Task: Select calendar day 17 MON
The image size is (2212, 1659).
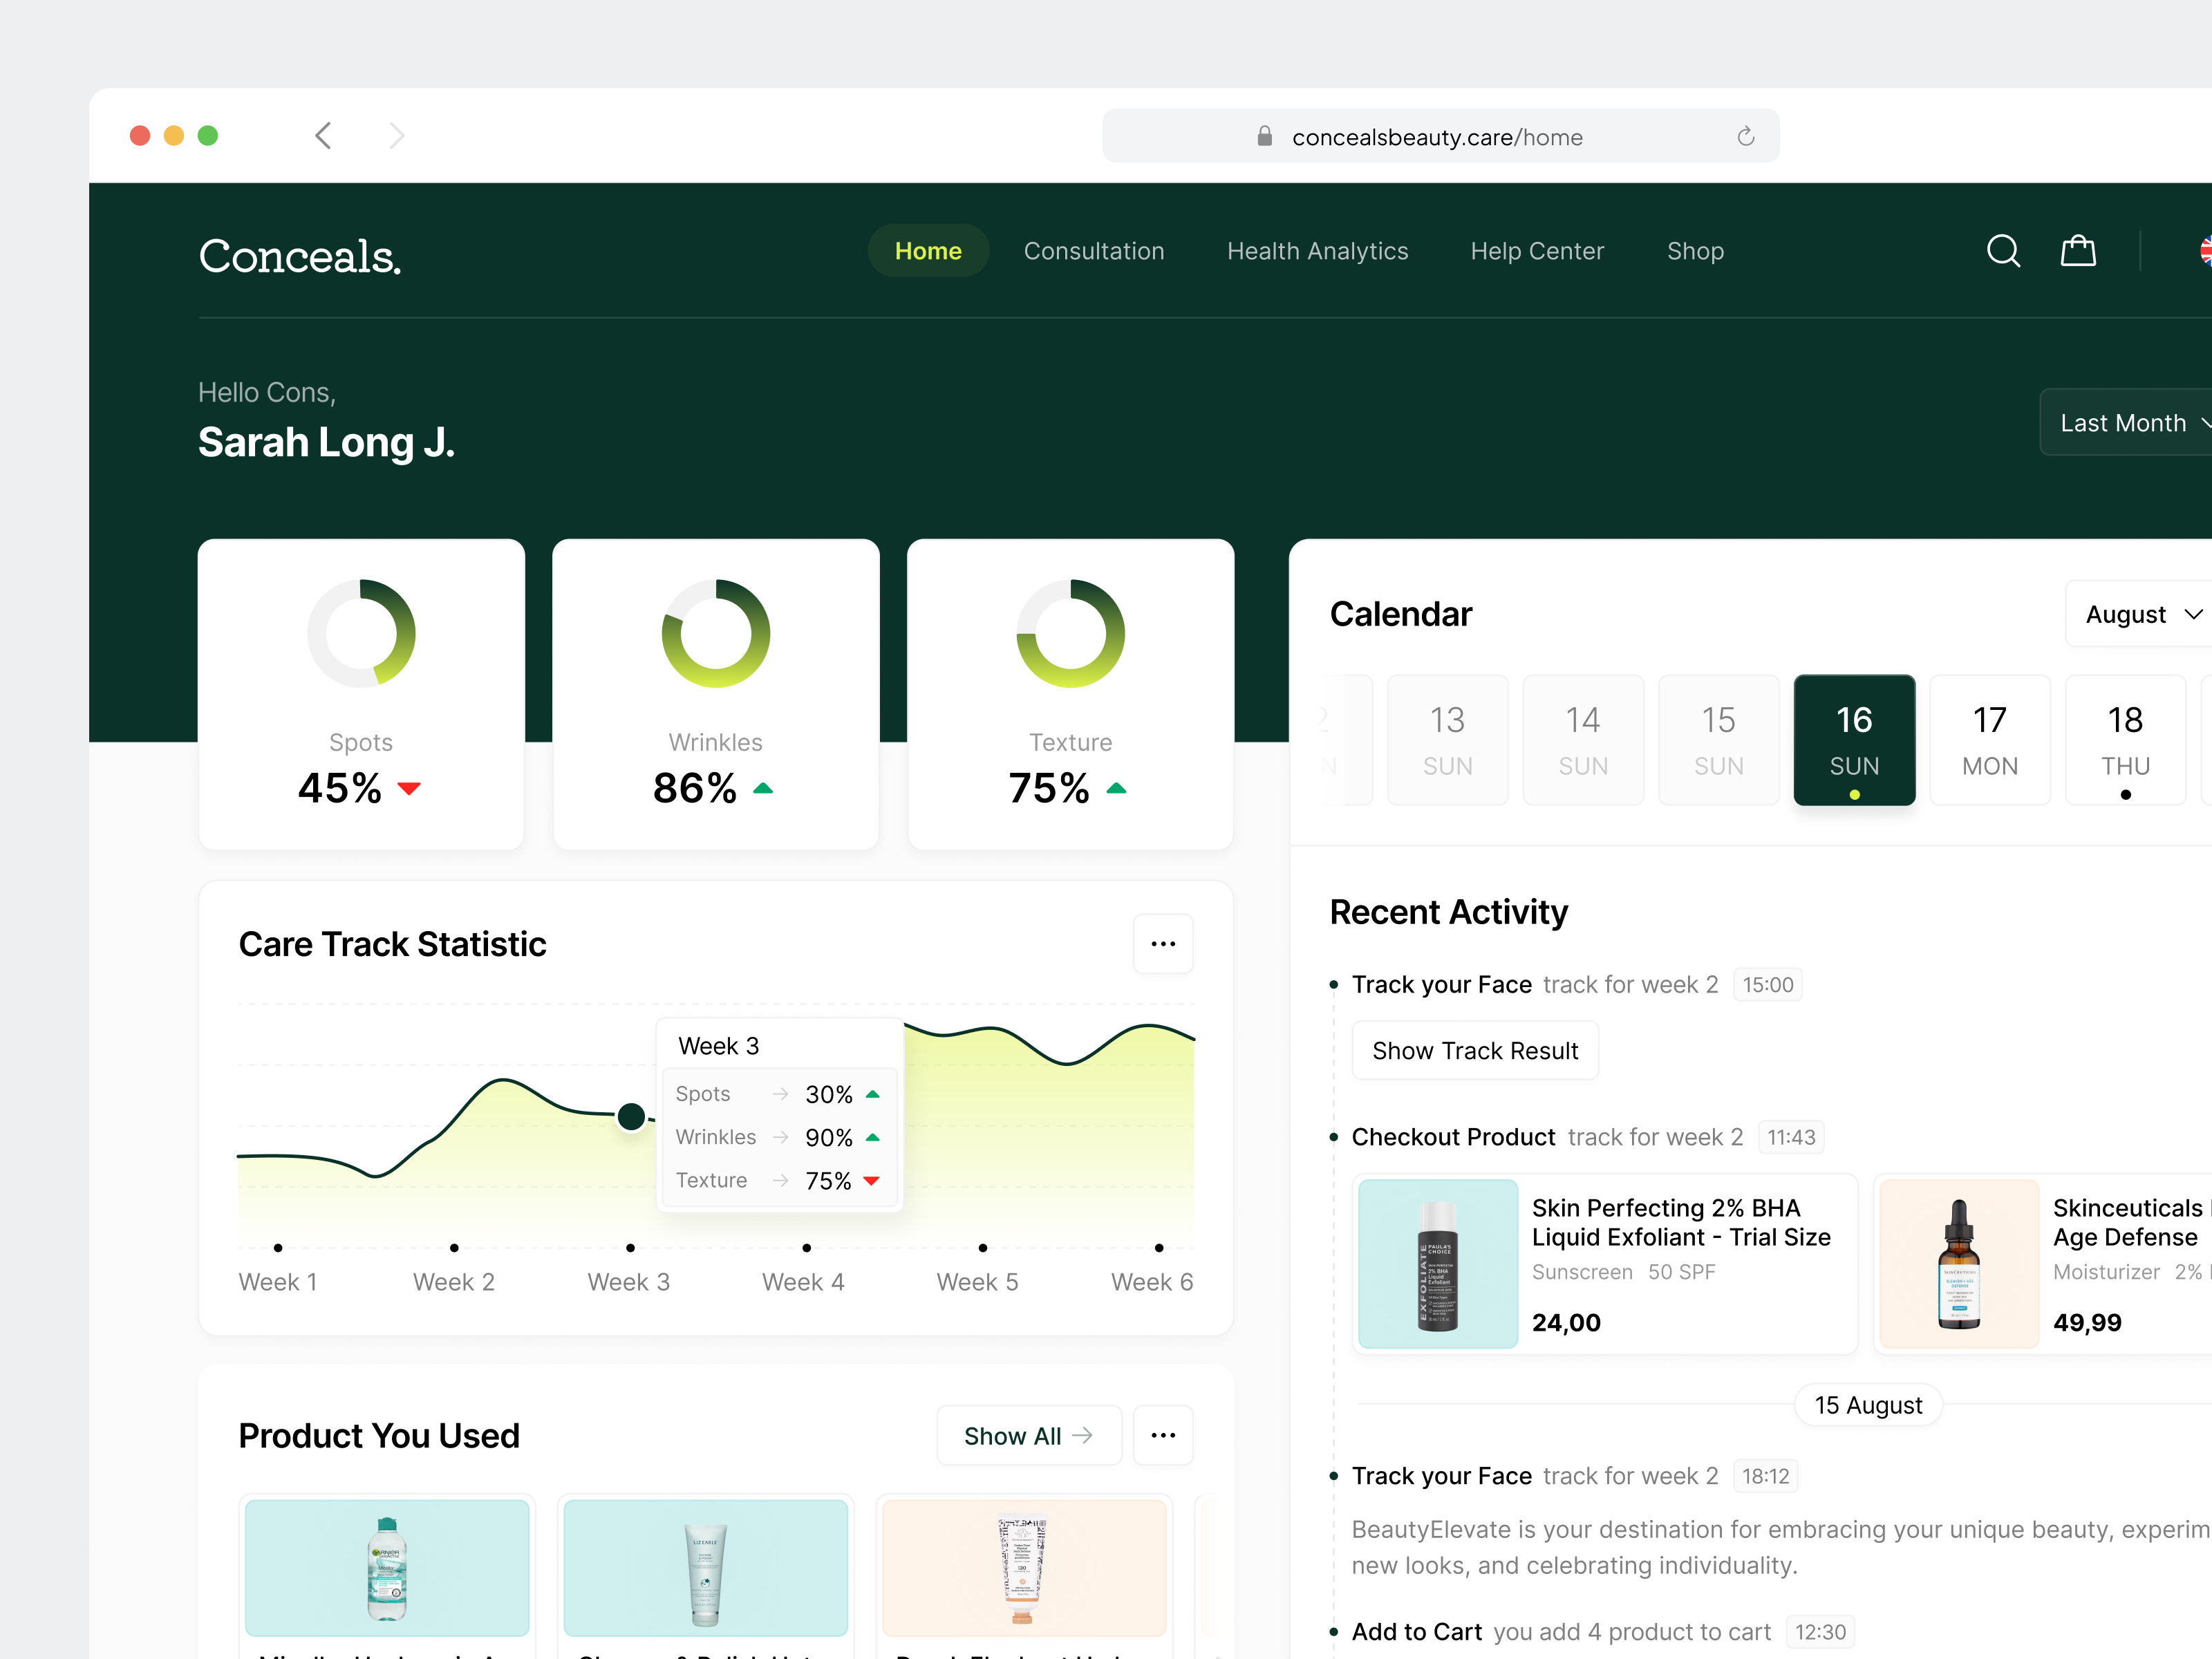Action: tap(1990, 740)
